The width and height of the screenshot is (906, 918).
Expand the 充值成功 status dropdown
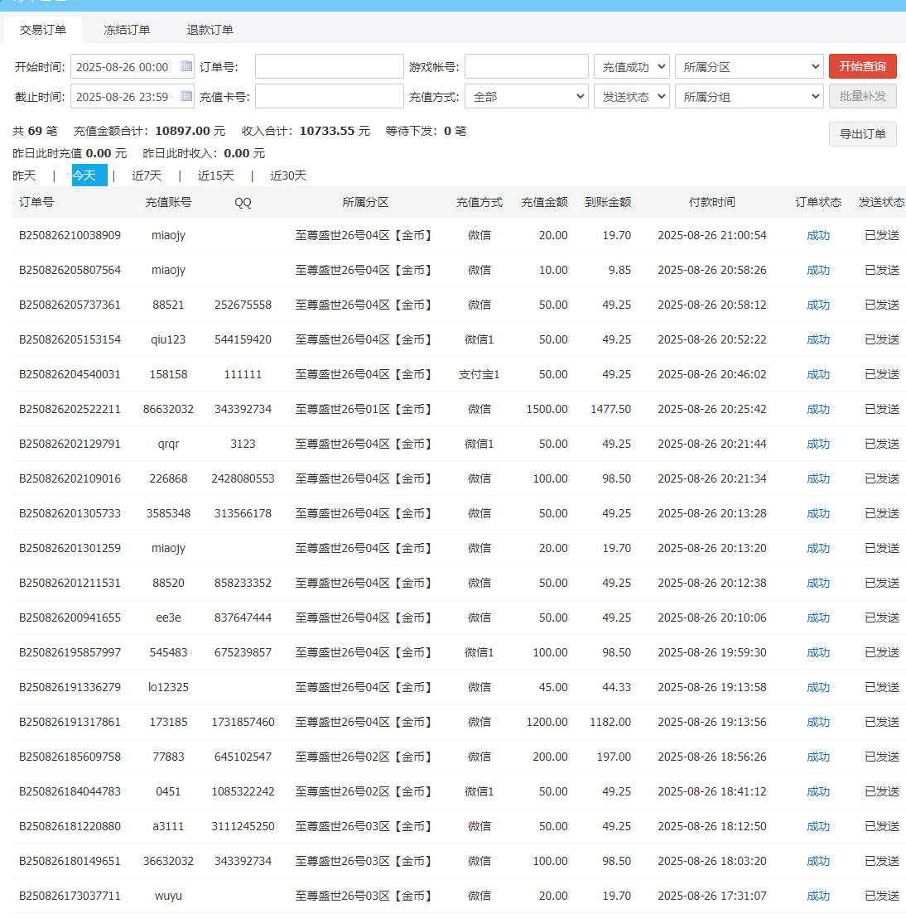click(631, 67)
